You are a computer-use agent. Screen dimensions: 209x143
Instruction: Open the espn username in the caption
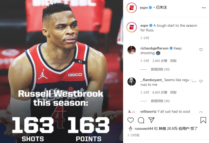pos(144,25)
